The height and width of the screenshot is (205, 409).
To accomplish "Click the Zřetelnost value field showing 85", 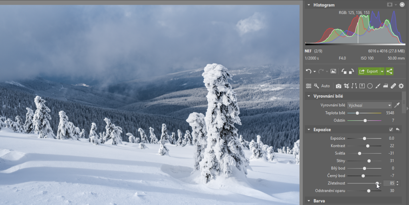I will (x=389, y=183).
